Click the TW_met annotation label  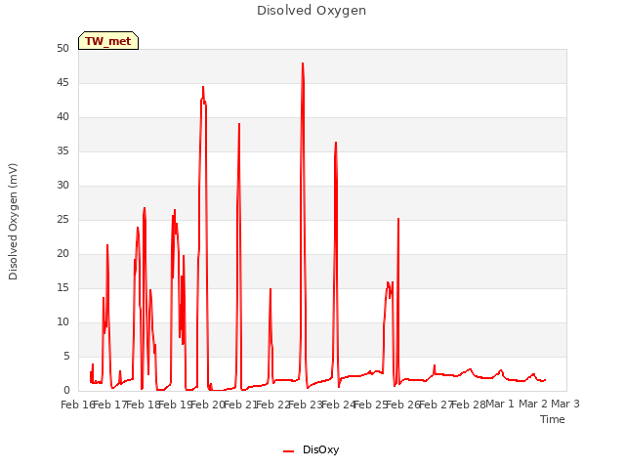pyautogui.click(x=108, y=41)
